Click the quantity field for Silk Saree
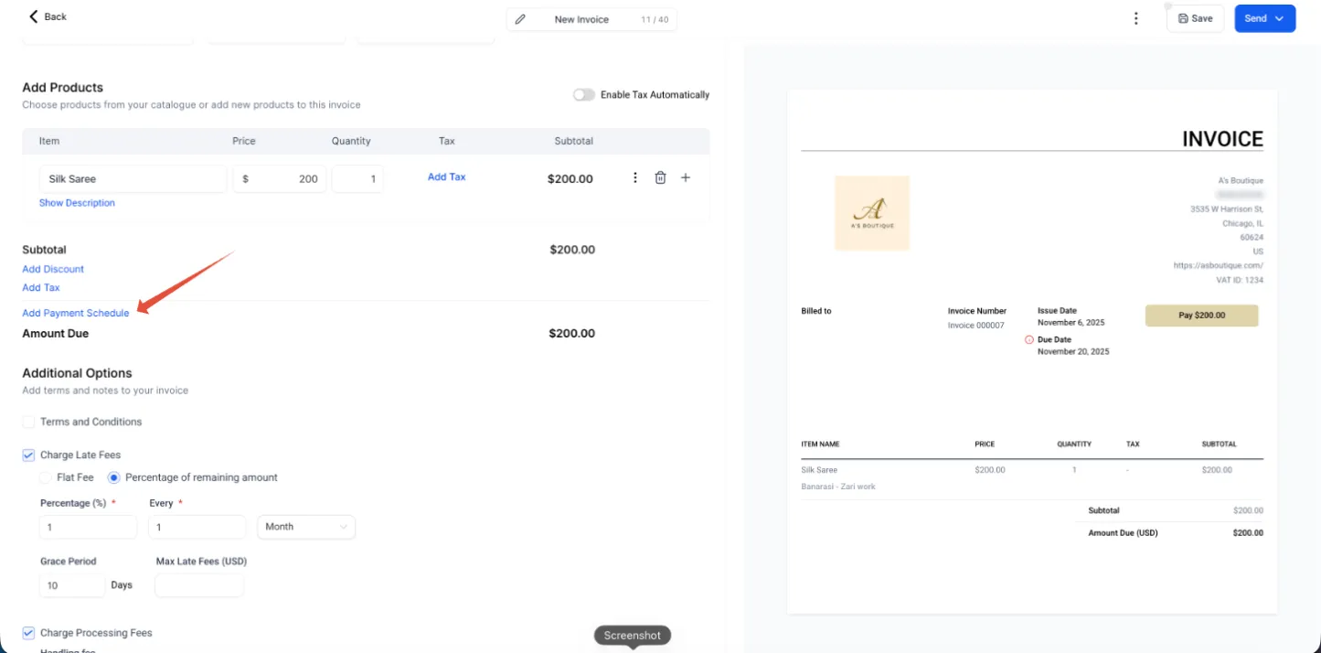The image size is (1321, 653). click(x=357, y=179)
